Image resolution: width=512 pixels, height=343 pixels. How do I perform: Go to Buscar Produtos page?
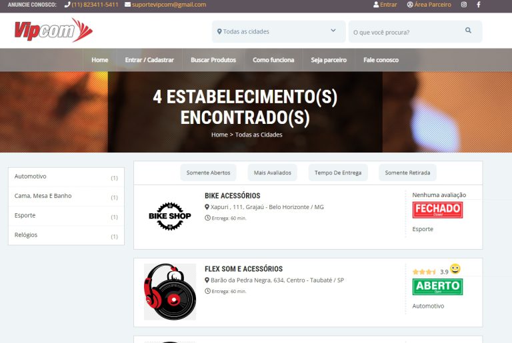click(x=213, y=60)
